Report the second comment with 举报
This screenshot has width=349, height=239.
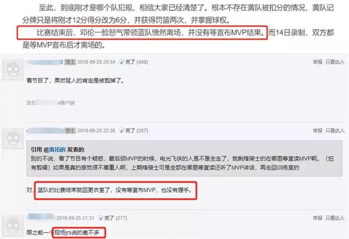[317, 131]
